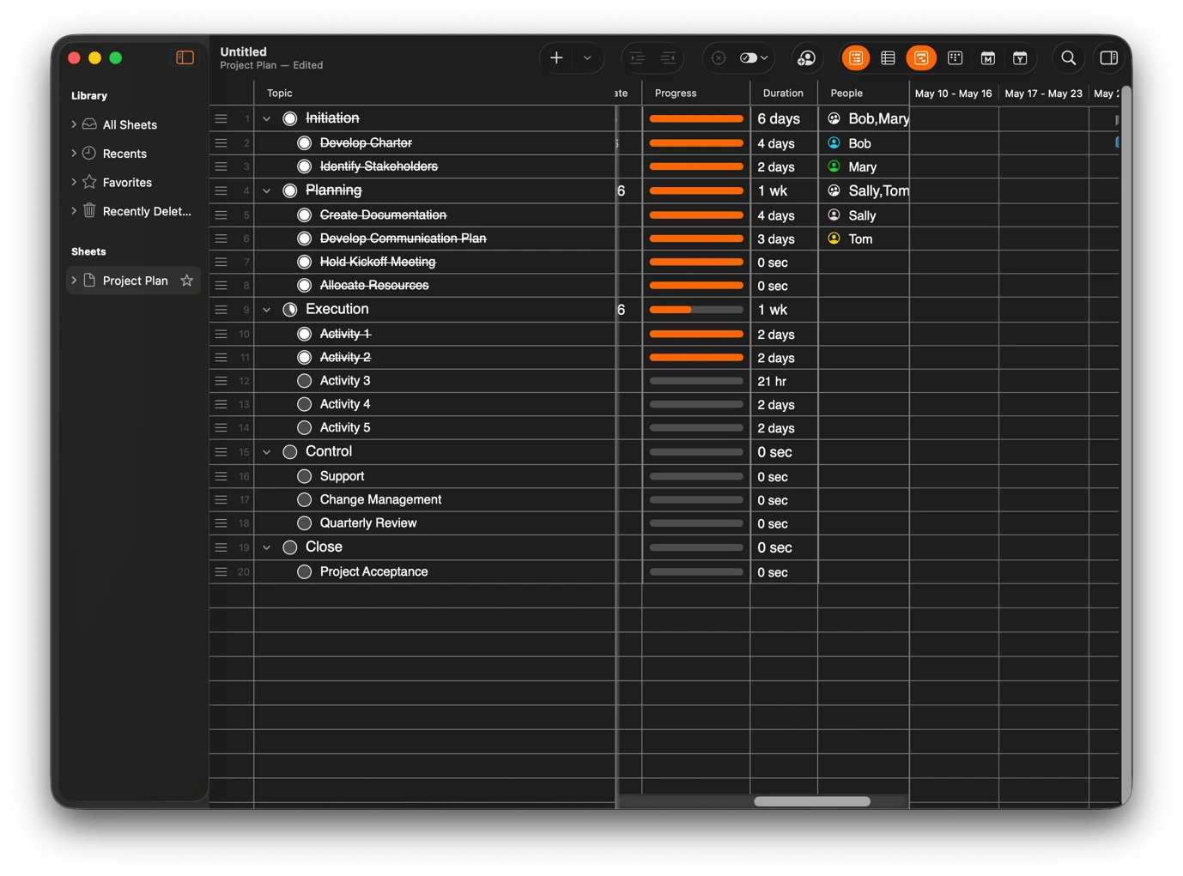This screenshot has width=1183, height=876.
Task: Uncheck Identify Stakeholders completion circle
Action: pos(304,166)
